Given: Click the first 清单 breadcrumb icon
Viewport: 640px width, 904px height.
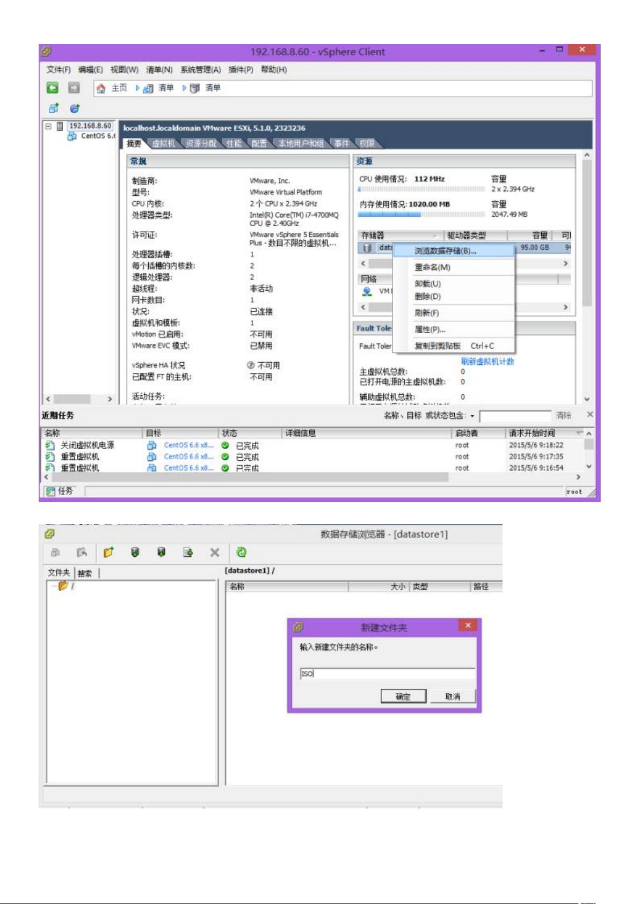Looking at the screenshot, I should pos(149,89).
